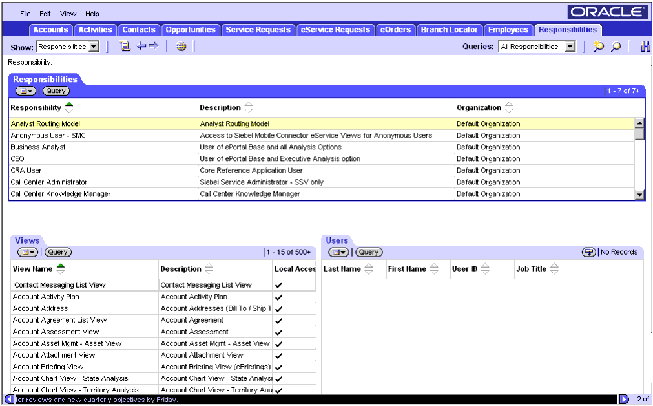Click Query button in Views applet
Screen dimensions: 653x406
point(57,252)
